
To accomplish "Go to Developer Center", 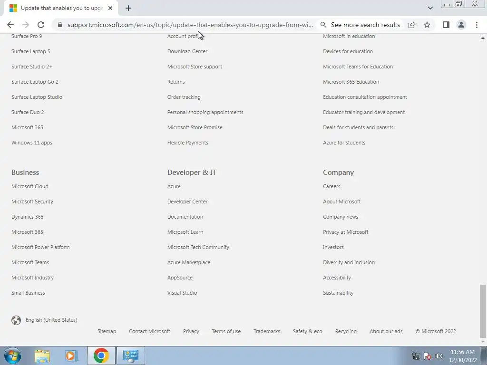I will coord(187,202).
